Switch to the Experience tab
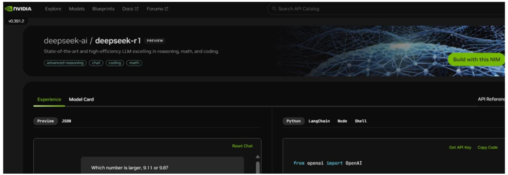Screen dimensions: 508x175 click(49, 99)
